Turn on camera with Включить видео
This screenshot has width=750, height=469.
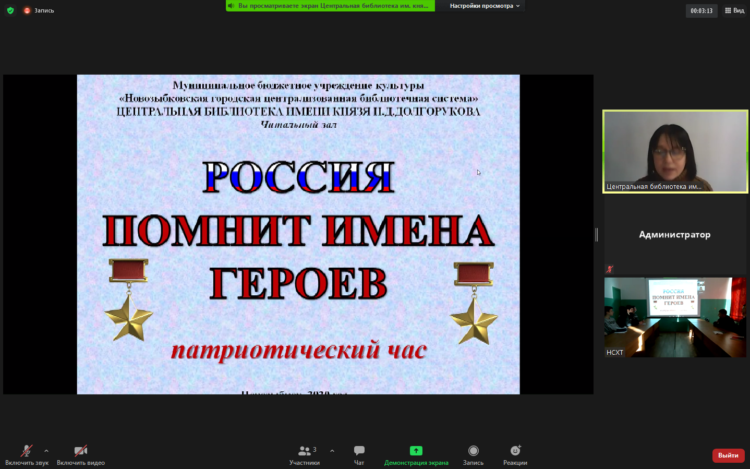[x=80, y=454]
